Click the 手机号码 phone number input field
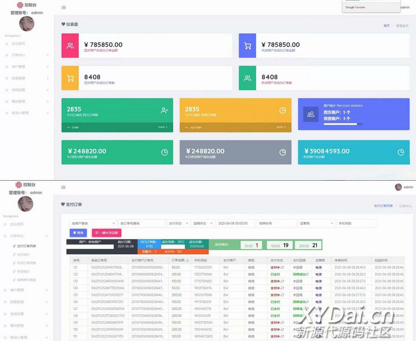The image size is (416, 341). pos(356,224)
